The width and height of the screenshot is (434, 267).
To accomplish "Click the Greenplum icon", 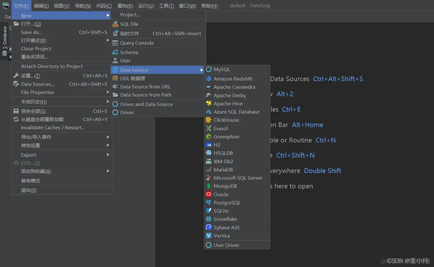I will coord(209,136).
